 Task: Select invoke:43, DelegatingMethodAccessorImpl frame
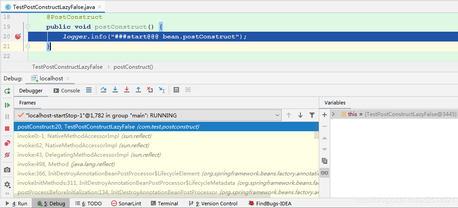[167, 155]
